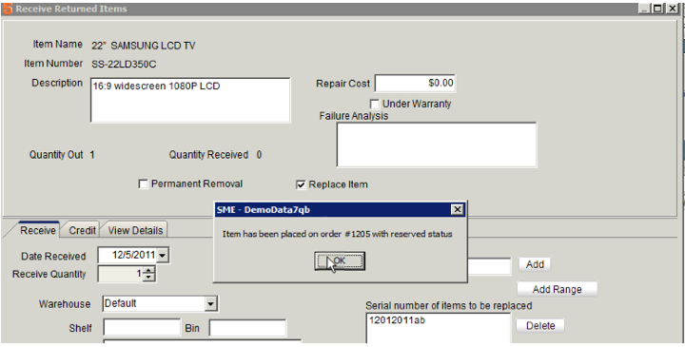Screen dimensions: 685x347
Task: Expand the Warehouse dropdown list
Action: pyautogui.click(x=211, y=304)
